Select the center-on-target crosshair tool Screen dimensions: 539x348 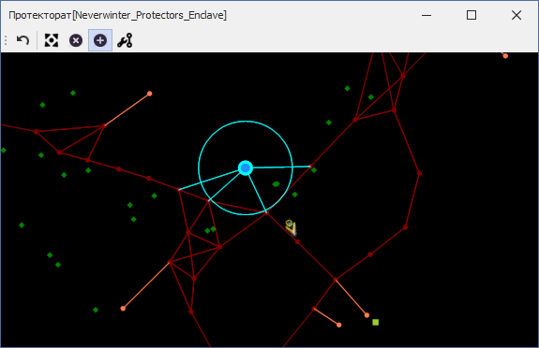point(52,40)
